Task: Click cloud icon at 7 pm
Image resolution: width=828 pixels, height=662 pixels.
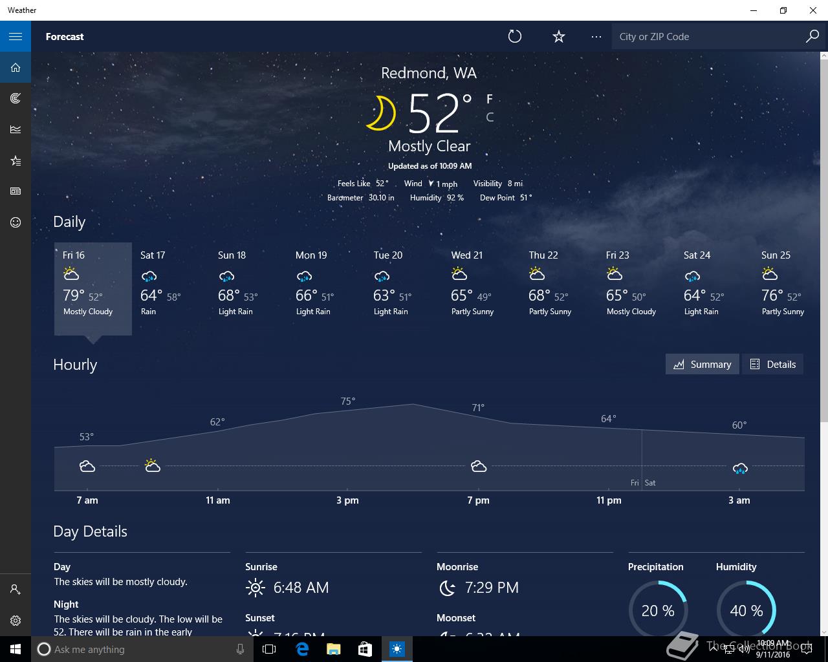Action: tap(479, 466)
